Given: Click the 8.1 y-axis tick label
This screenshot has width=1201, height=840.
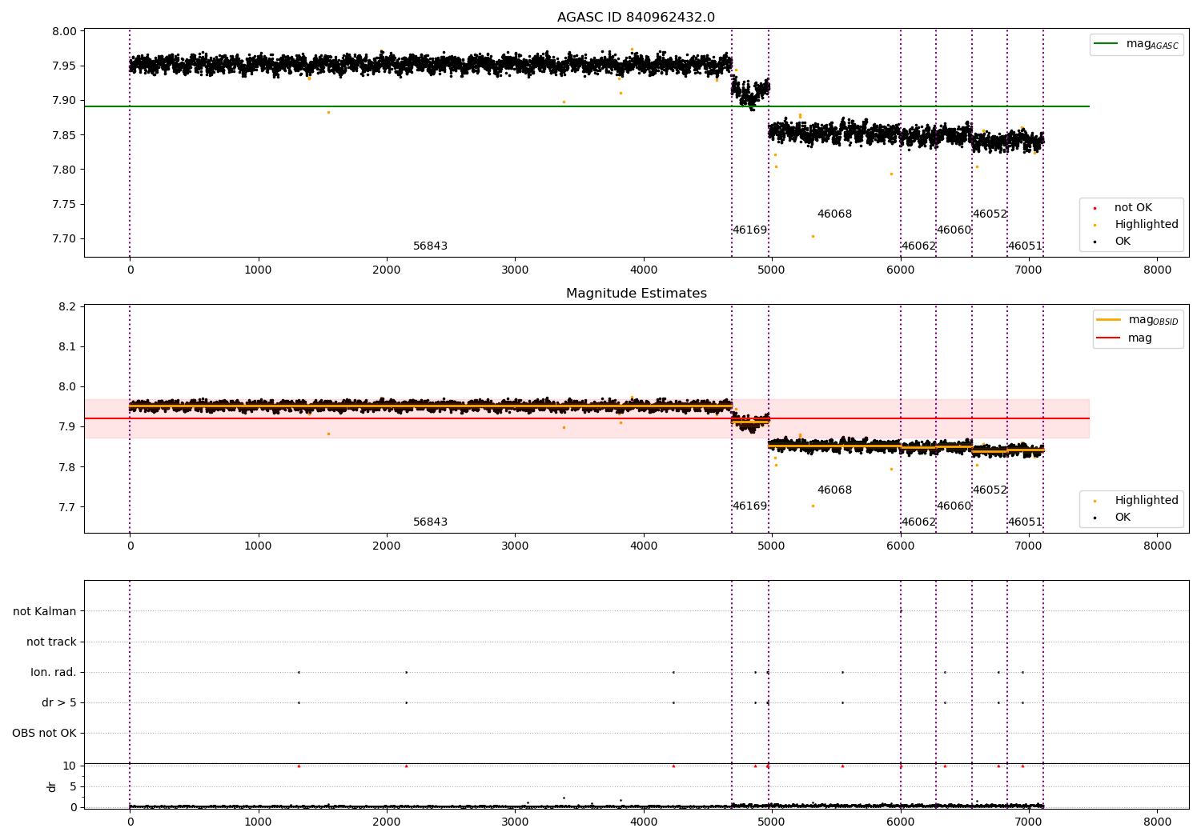Looking at the screenshot, I should (x=68, y=347).
